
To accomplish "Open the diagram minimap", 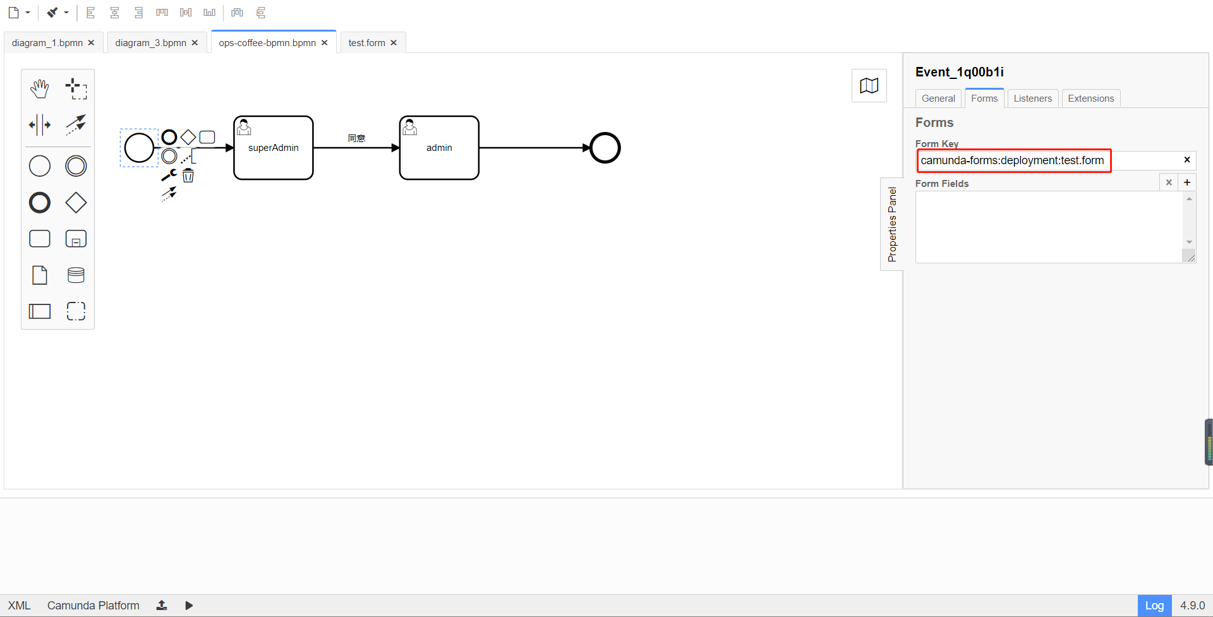I will click(x=869, y=85).
